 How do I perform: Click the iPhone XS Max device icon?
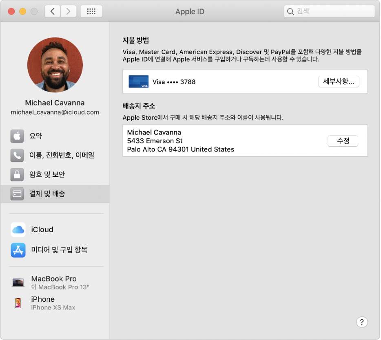click(x=18, y=303)
